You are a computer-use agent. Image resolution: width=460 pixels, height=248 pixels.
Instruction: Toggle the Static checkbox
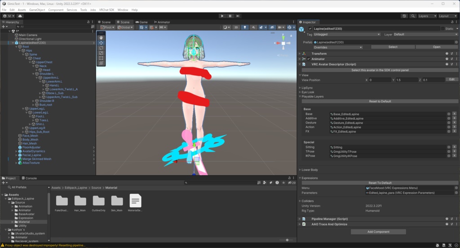[x=442, y=28]
